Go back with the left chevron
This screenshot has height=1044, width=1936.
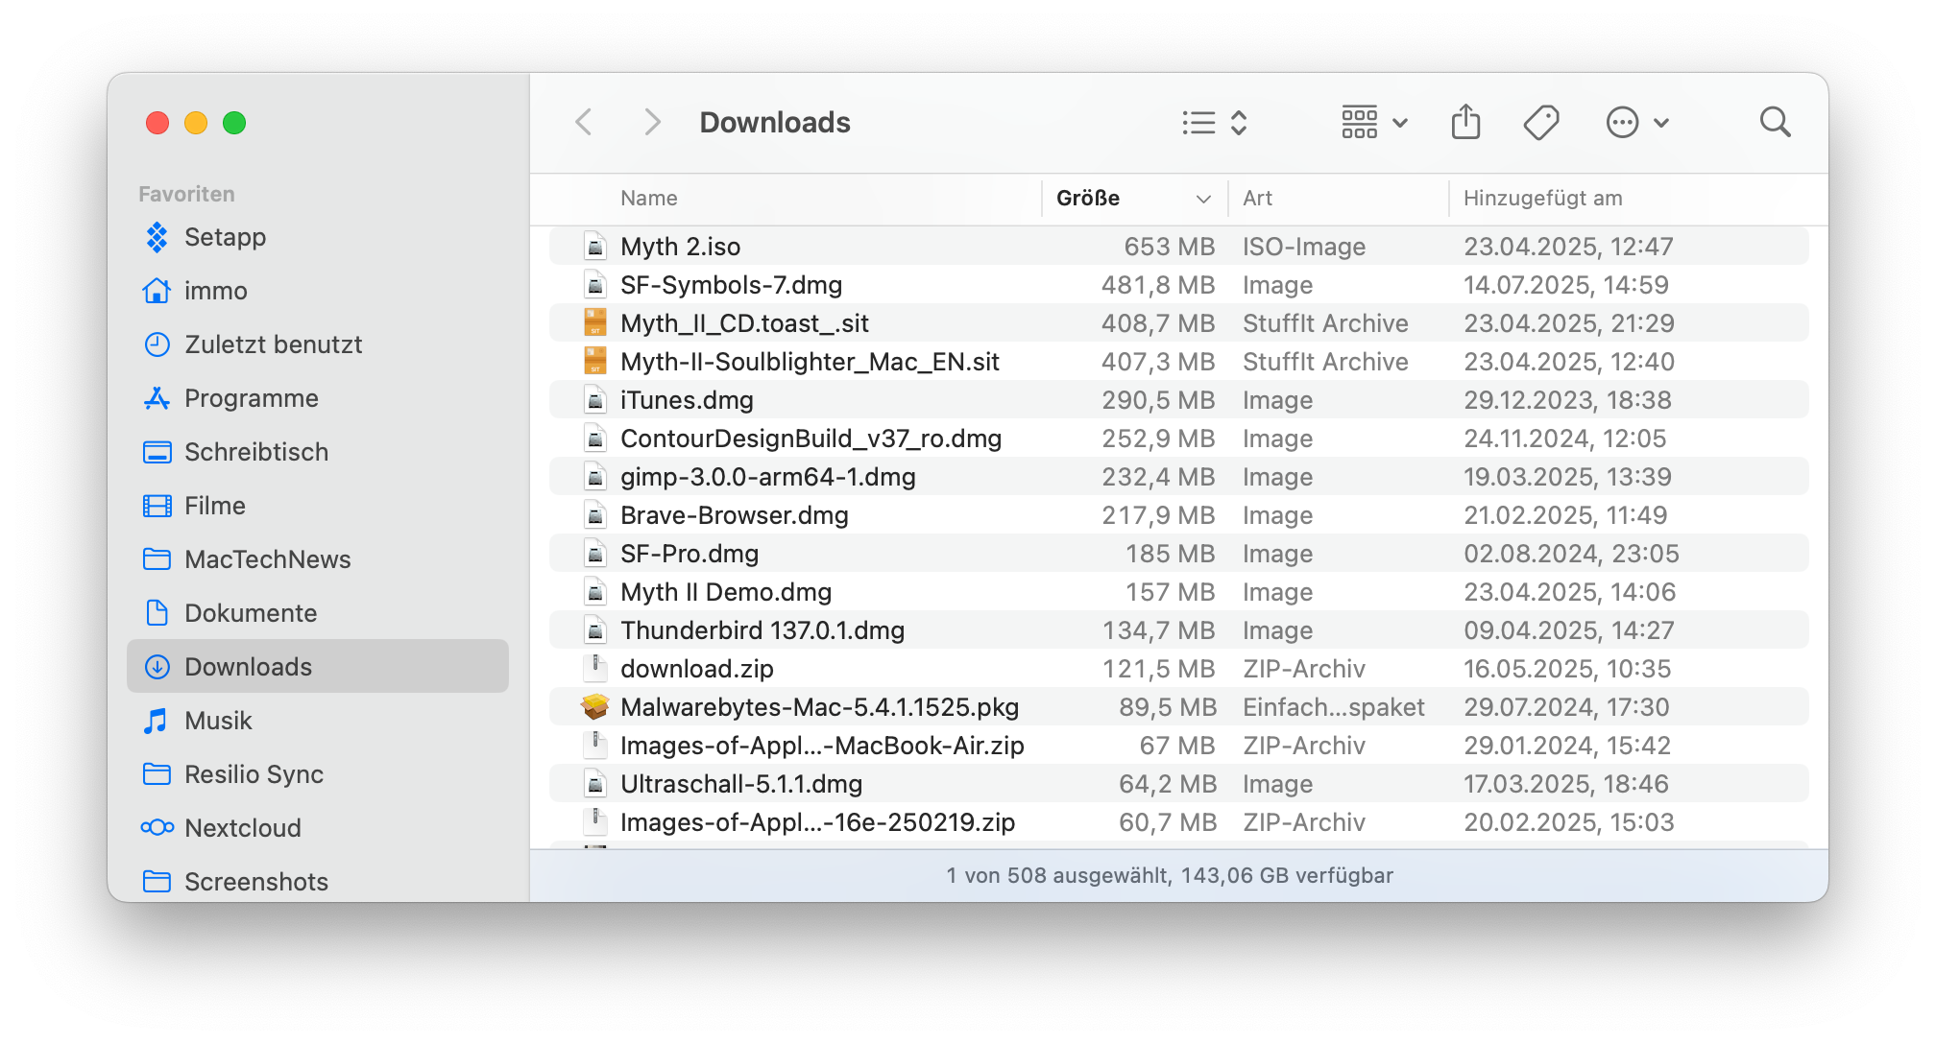584,122
